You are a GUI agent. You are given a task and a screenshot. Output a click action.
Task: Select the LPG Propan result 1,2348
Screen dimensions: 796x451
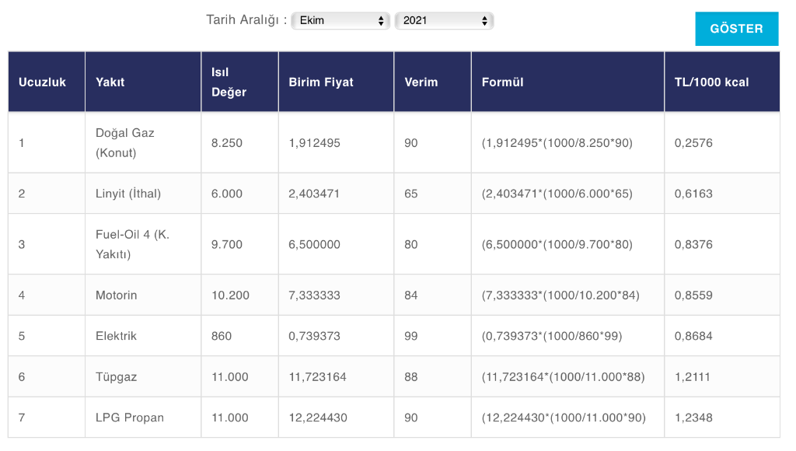pos(693,418)
